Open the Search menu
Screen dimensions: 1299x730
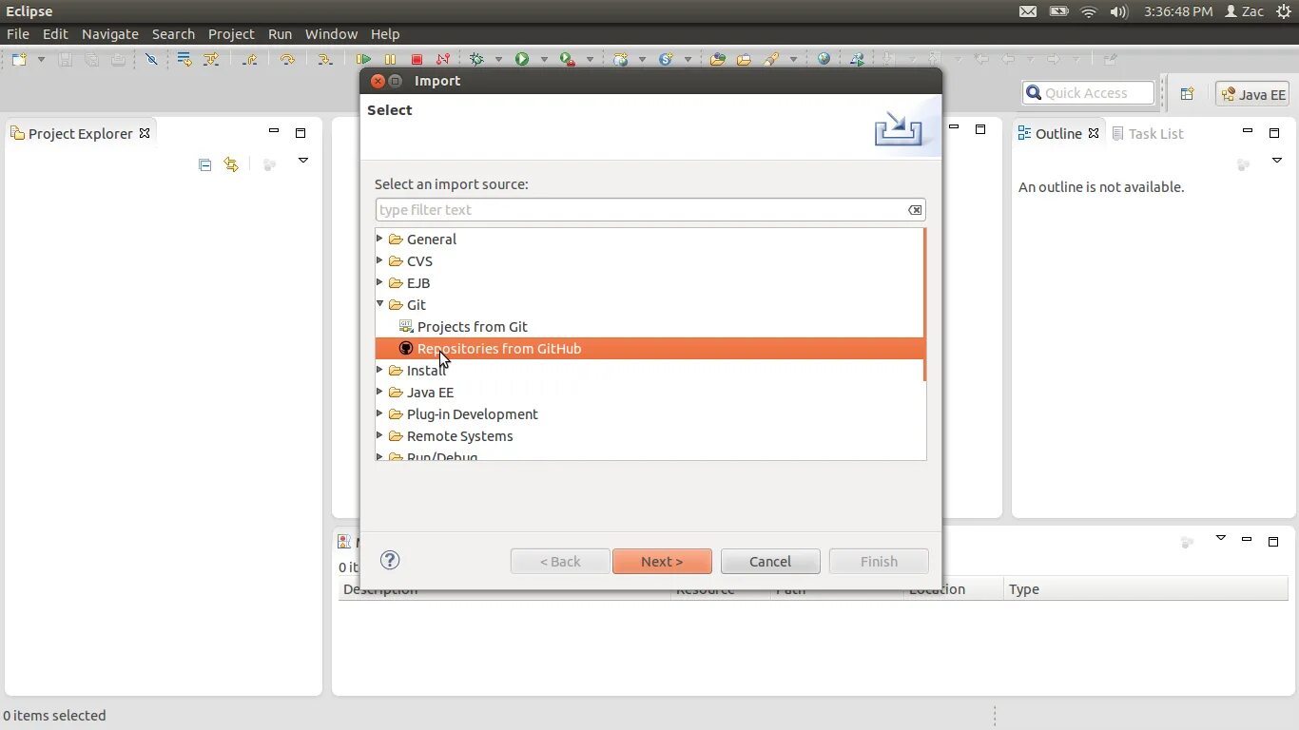(173, 33)
